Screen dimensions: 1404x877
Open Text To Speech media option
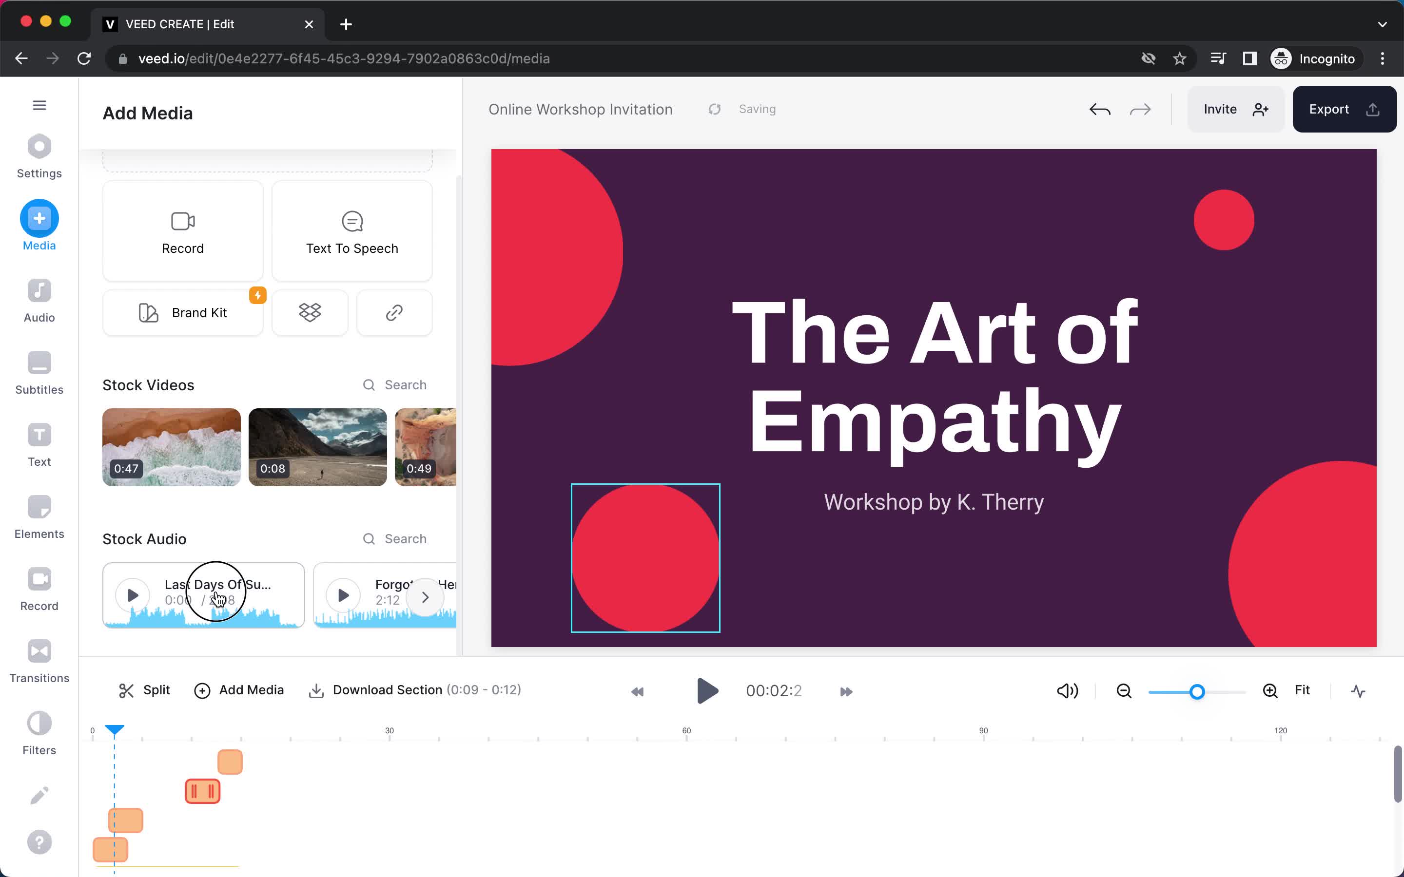tap(352, 230)
